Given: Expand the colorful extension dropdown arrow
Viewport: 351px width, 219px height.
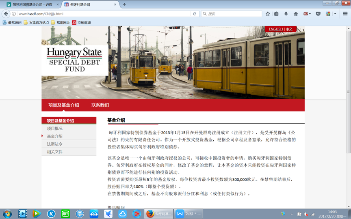Looking at the screenshot, I should pyautogui.click(x=335, y=14).
